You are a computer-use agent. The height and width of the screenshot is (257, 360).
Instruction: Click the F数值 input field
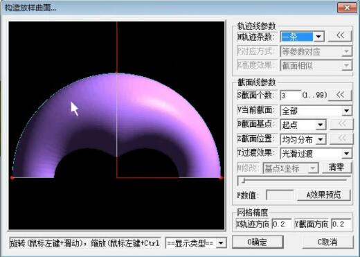click(280, 195)
